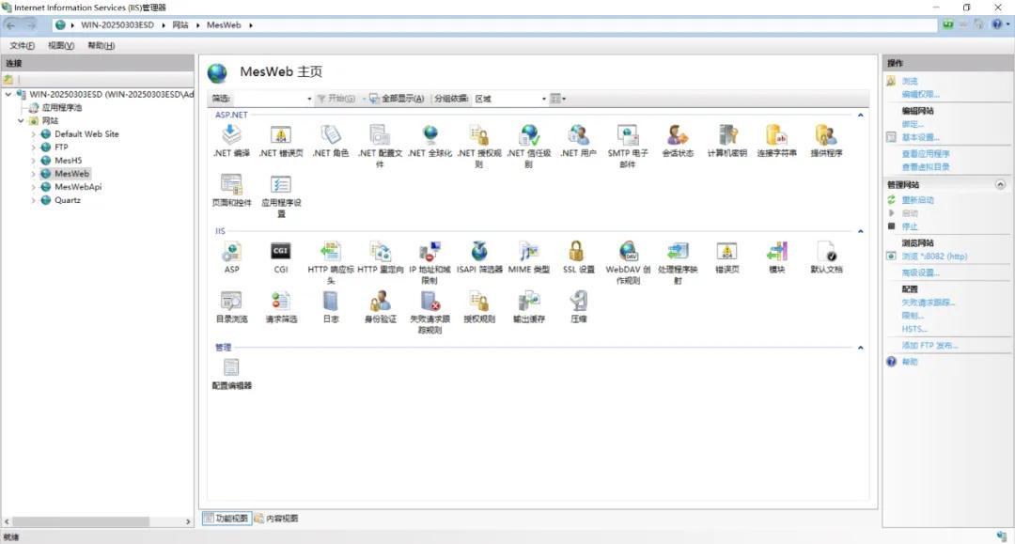Open HTTP 响应标头 settings
The width and height of the screenshot is (1015, 544).
click(330, 254)
